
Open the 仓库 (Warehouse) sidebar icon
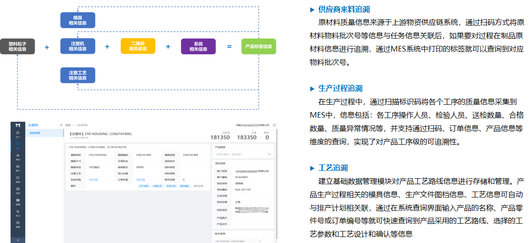click(17, 190)
